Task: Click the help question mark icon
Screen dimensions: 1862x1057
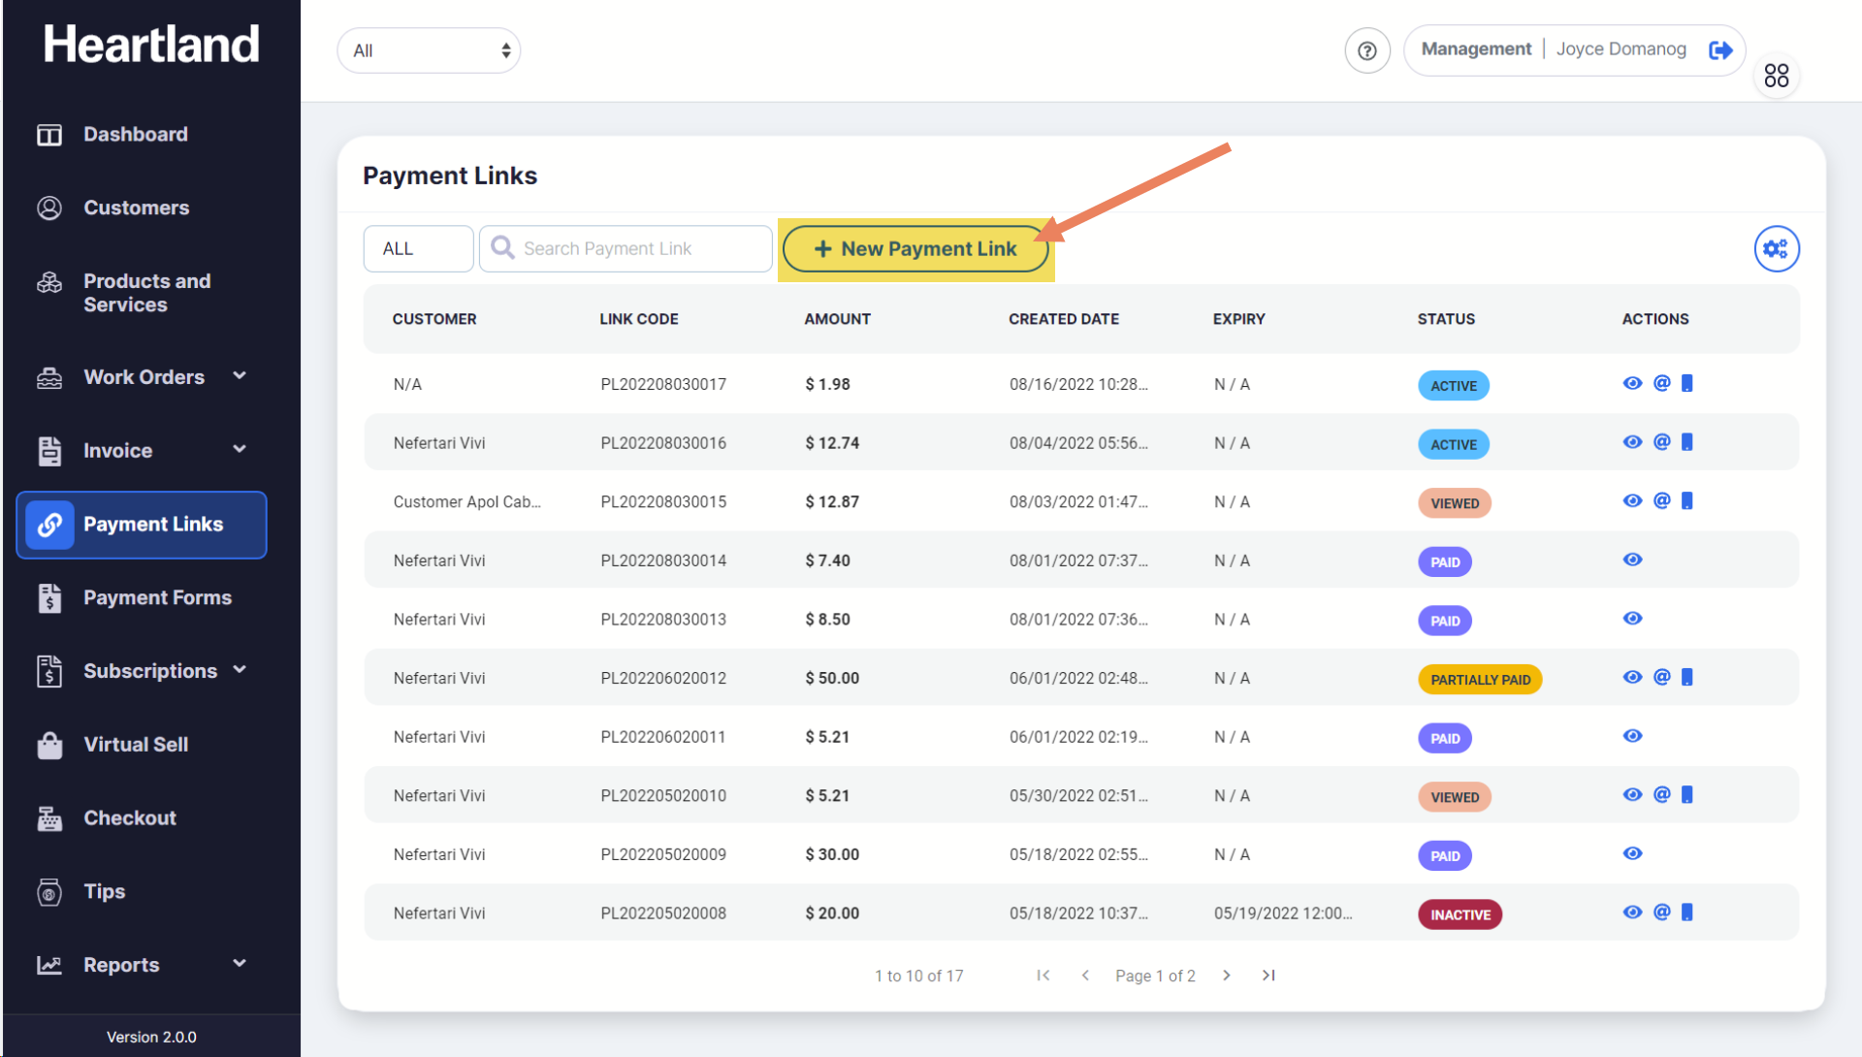Action: 1366,50
